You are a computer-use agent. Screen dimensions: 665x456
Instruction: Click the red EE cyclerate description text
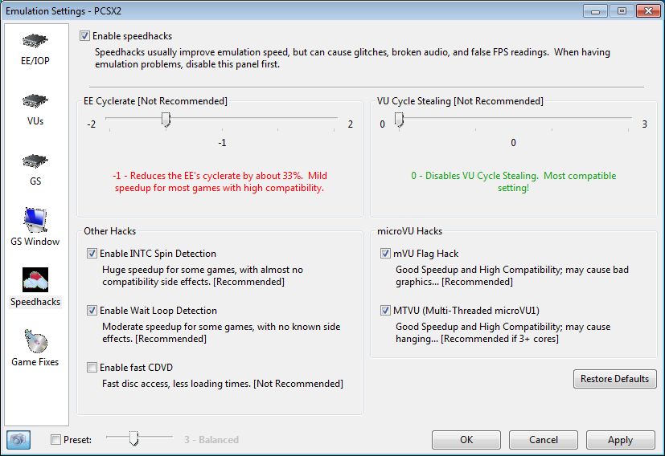click(220, 181)
